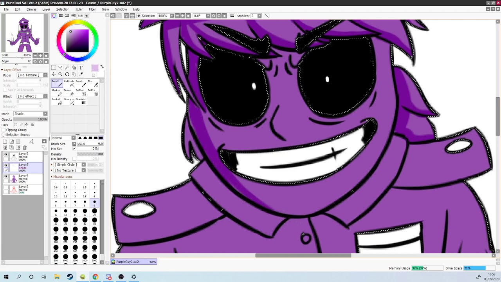The width and height of the screenshot is (501, 282).
Task: Choose the rectangular selection tool
Action: pyautogui.click(x=54, y=67)
